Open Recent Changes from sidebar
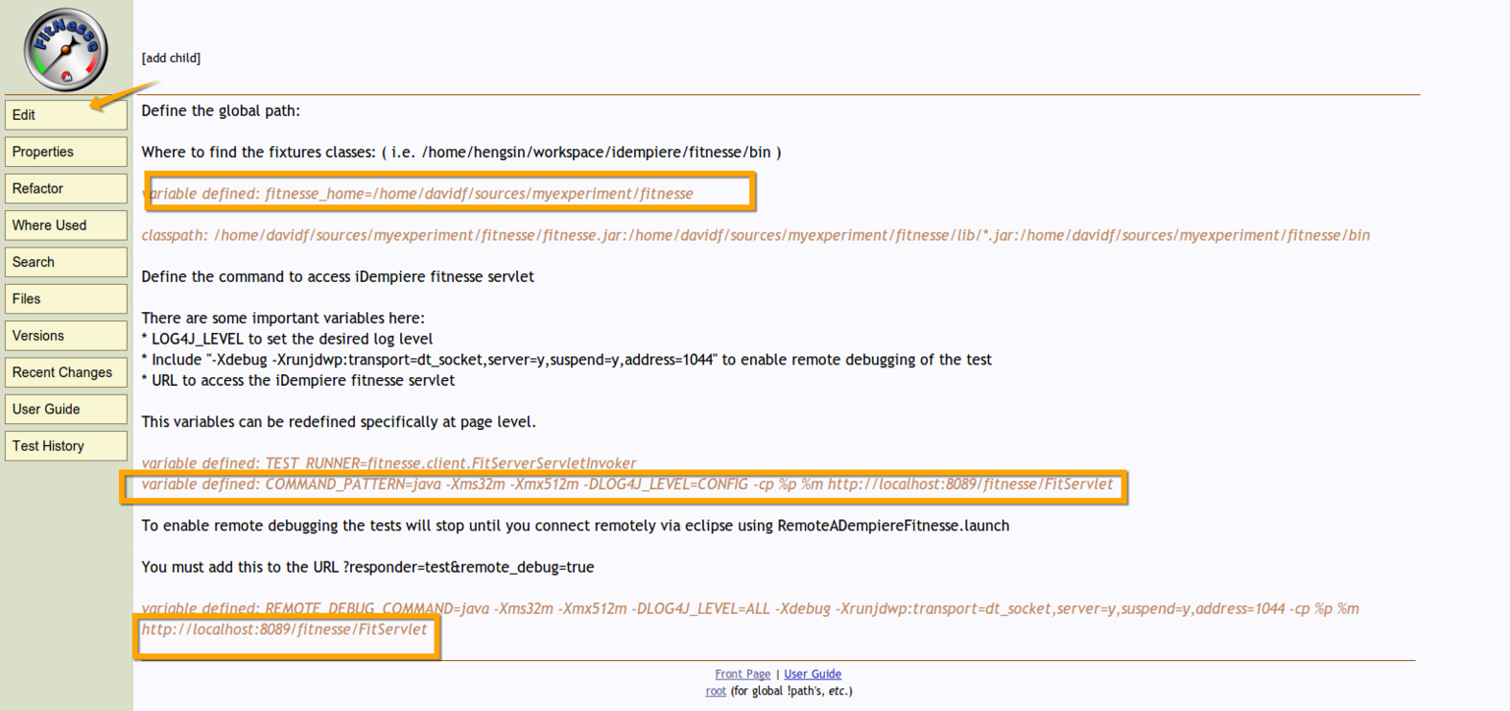The width and height of the screenshot is (1510, 711). point(66,372)
